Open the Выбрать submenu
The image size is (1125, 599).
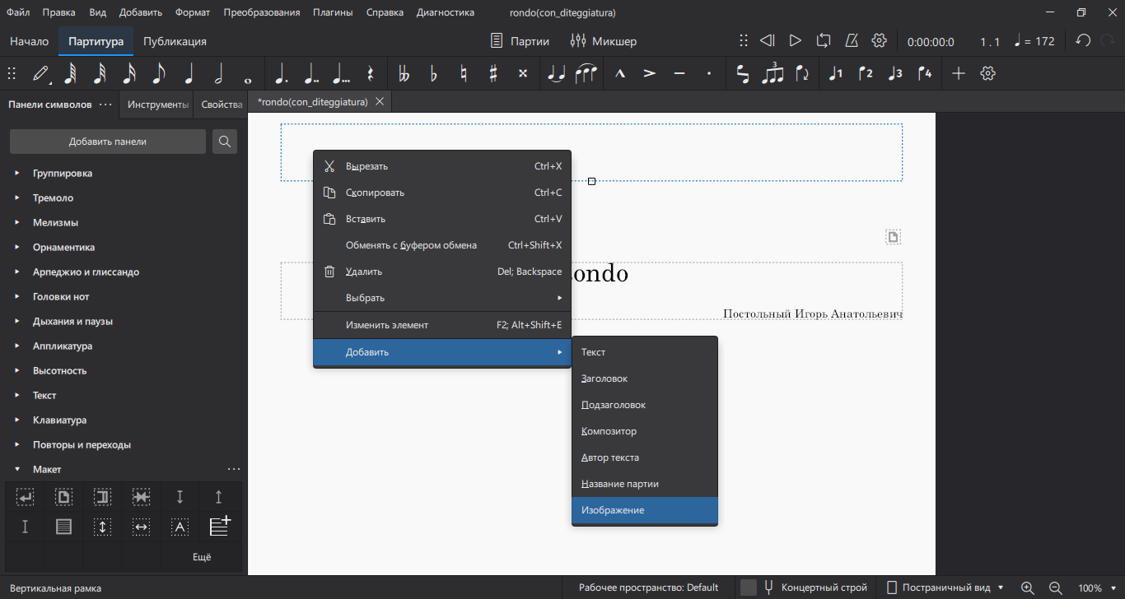click(442, 298)
